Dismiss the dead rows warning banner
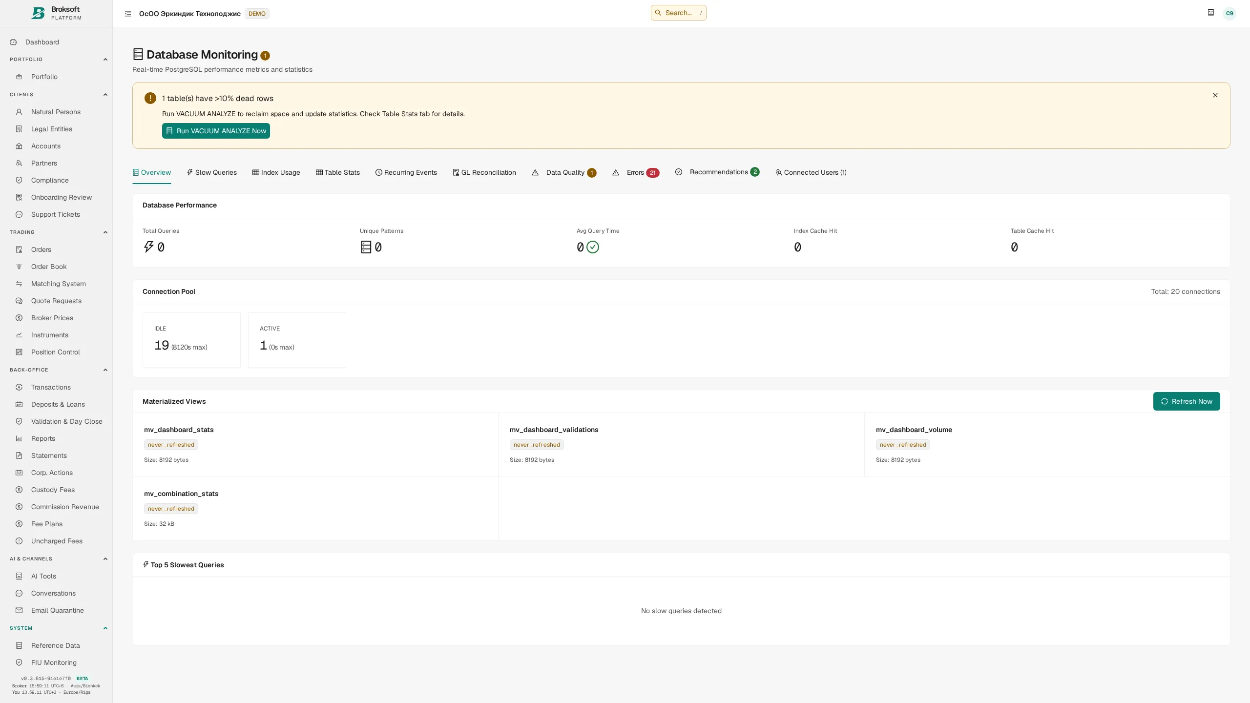The image size is (1250, 703). [1215, 95]
